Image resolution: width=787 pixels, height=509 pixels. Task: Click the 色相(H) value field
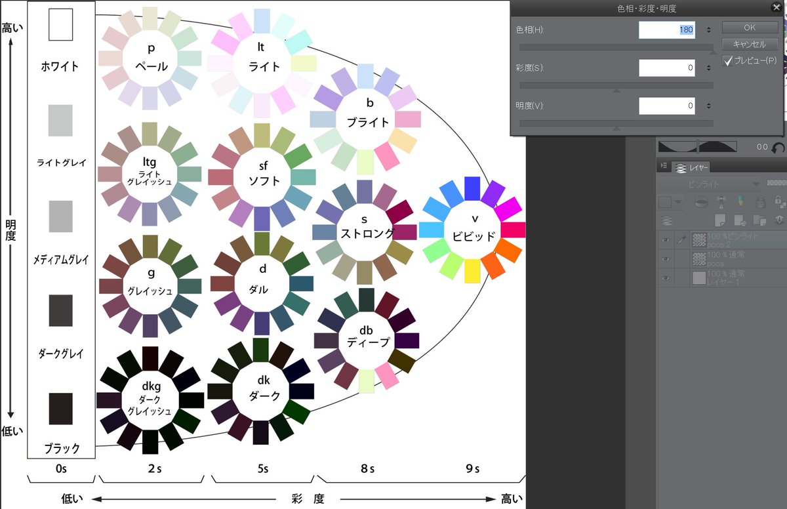click(x=667, y=30)
